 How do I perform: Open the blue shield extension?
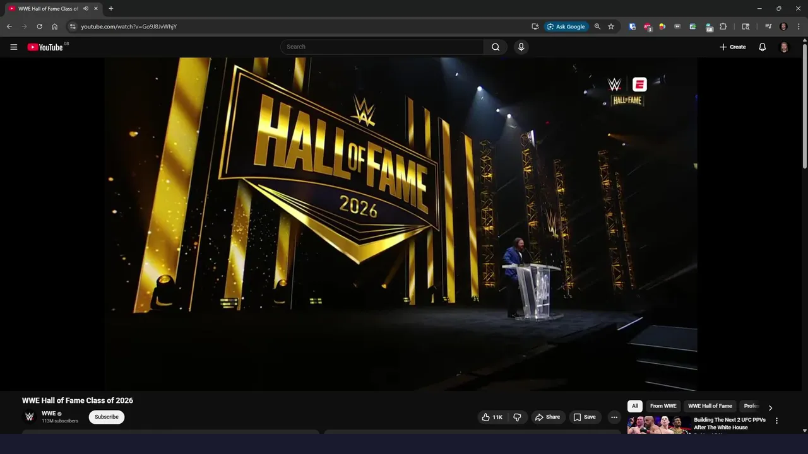point(633,26)
